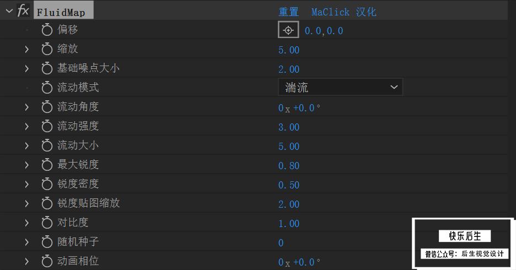
Task: Toggle the stopwatch next to 流动强度
Action: (x=47, y=126)
